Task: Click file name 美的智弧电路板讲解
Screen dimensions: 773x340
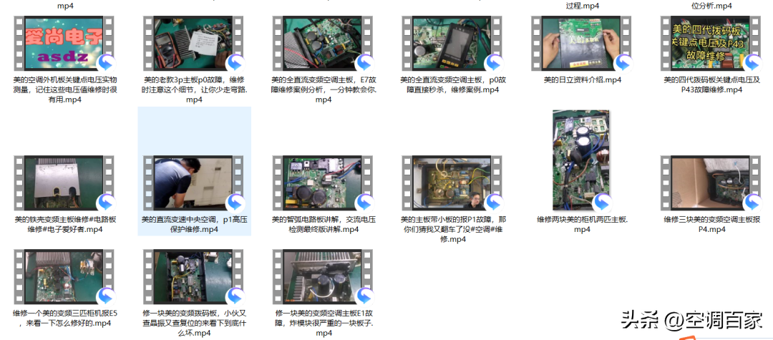Action: 323,224
